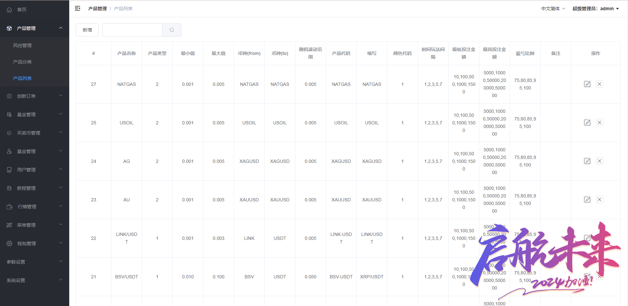Viewport: 628px width, 306px height.
Task: Edit the AG product row
Action: (x=587, y=161)
